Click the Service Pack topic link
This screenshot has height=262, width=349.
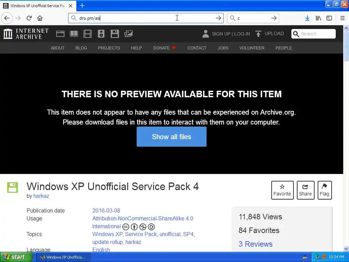(141, 234)
